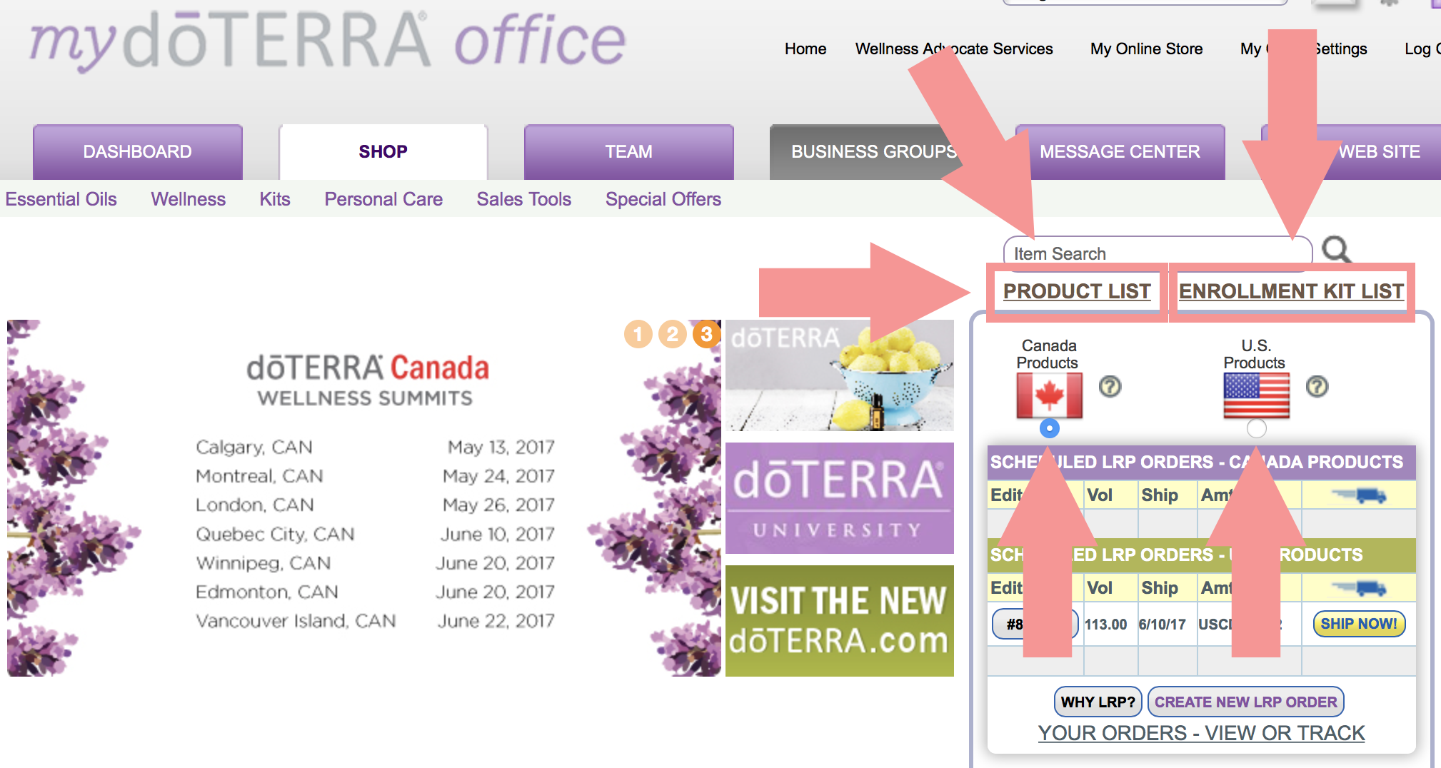Click the Canada flag icon

coord(1049,395)
